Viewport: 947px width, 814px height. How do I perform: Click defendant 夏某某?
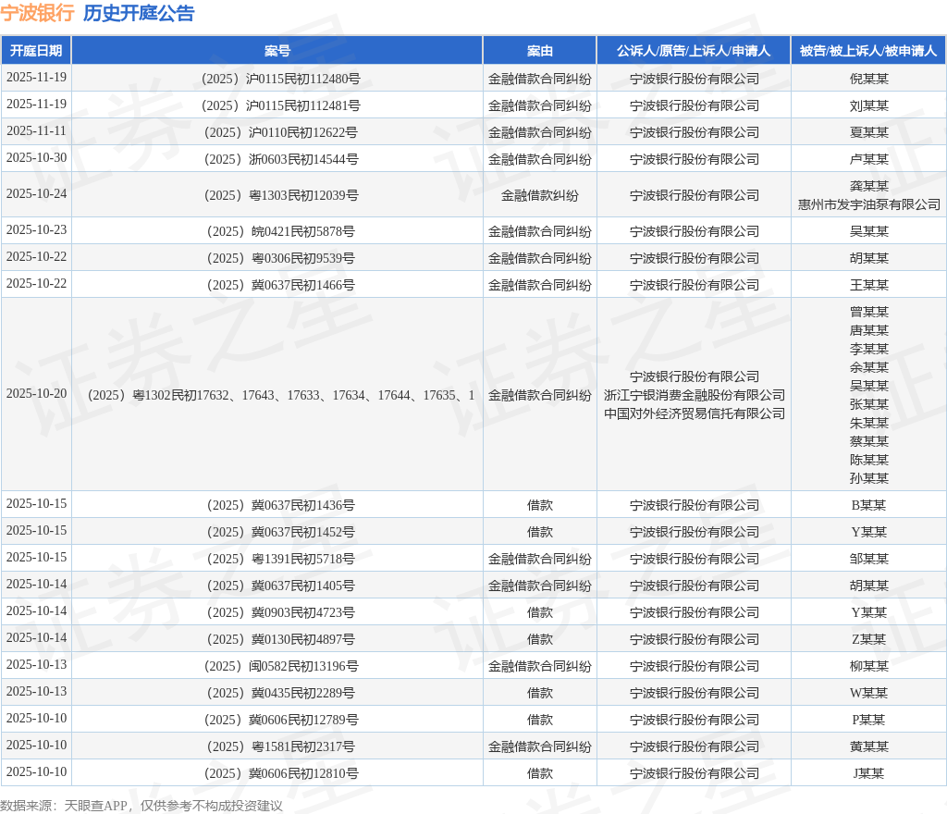[x=869, y=132]
